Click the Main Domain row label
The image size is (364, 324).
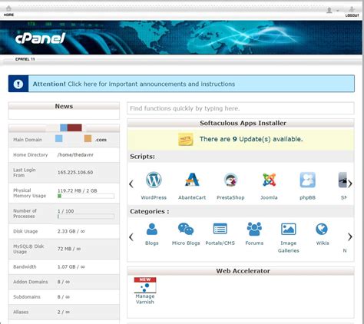28,140
